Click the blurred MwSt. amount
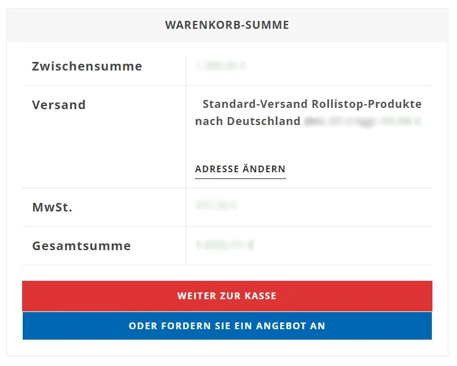The height and width of the screenshot is (366, 457). click(x=216, y=207)
